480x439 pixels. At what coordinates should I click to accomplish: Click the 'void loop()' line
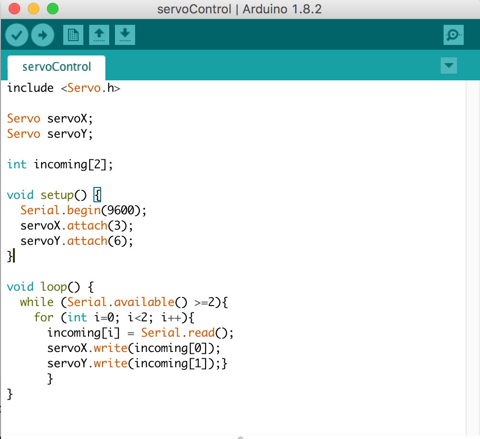click(50, 287)
